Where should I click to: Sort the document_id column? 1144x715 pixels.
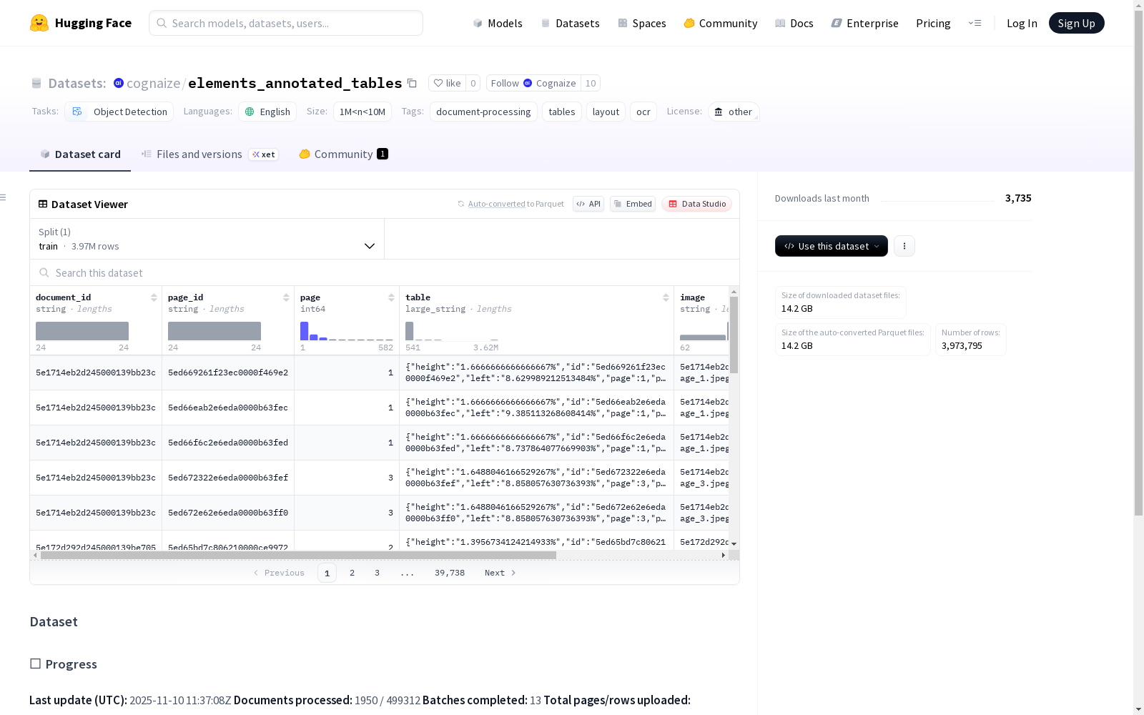(154, 297)
